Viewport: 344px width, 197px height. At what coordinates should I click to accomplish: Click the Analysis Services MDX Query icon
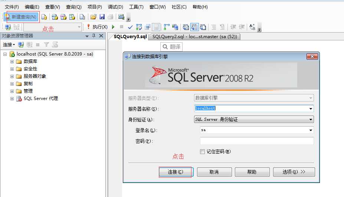point(55,17)
